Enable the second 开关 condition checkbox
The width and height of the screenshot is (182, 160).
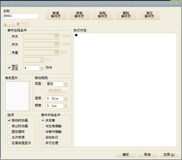click(9, 44)
